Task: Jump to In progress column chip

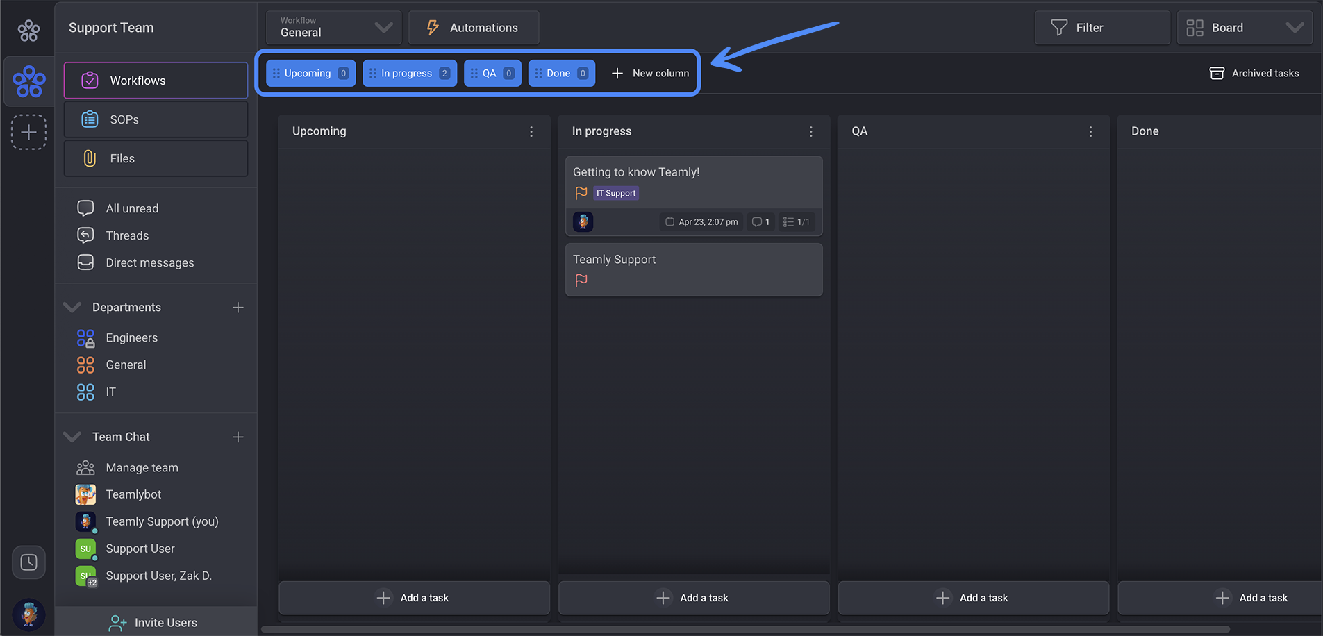Action: point(410,73)
